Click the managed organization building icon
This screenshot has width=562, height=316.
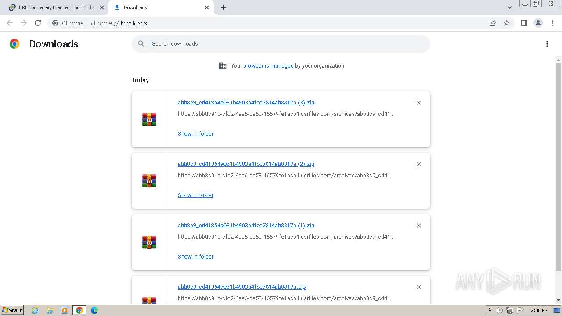coord(223,66)
